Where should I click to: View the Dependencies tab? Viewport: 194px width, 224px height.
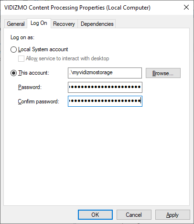[97, 24]
